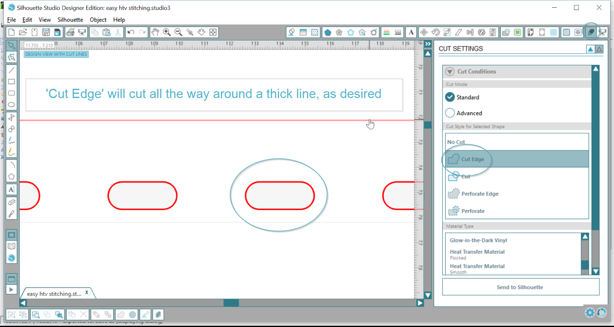Open the View menu

[45, 20]
